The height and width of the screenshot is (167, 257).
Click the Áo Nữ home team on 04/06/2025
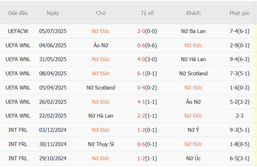[101, 45]
